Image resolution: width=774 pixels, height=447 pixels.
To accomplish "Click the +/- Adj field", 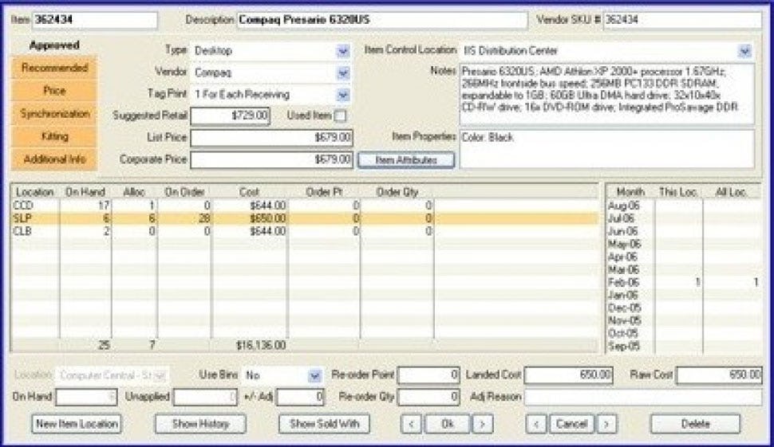I will click(x=300, y=397).
